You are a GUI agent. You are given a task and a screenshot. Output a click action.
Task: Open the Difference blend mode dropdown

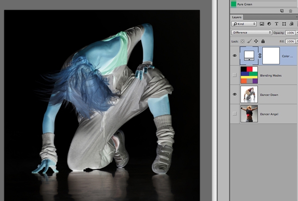click(x=251, y=33)
